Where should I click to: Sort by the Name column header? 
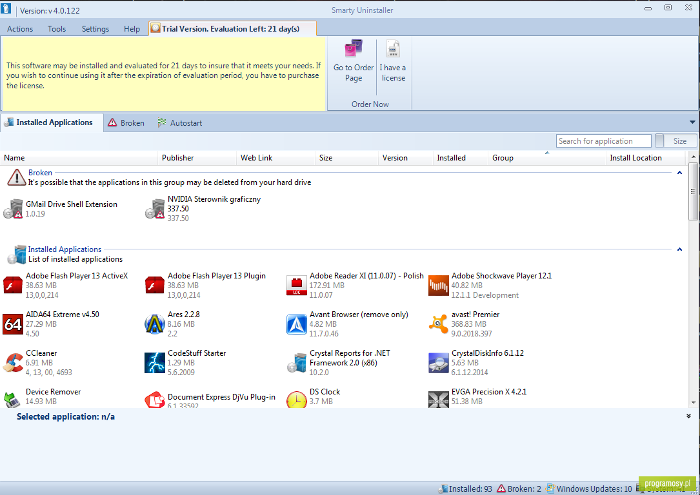[79, 158]
